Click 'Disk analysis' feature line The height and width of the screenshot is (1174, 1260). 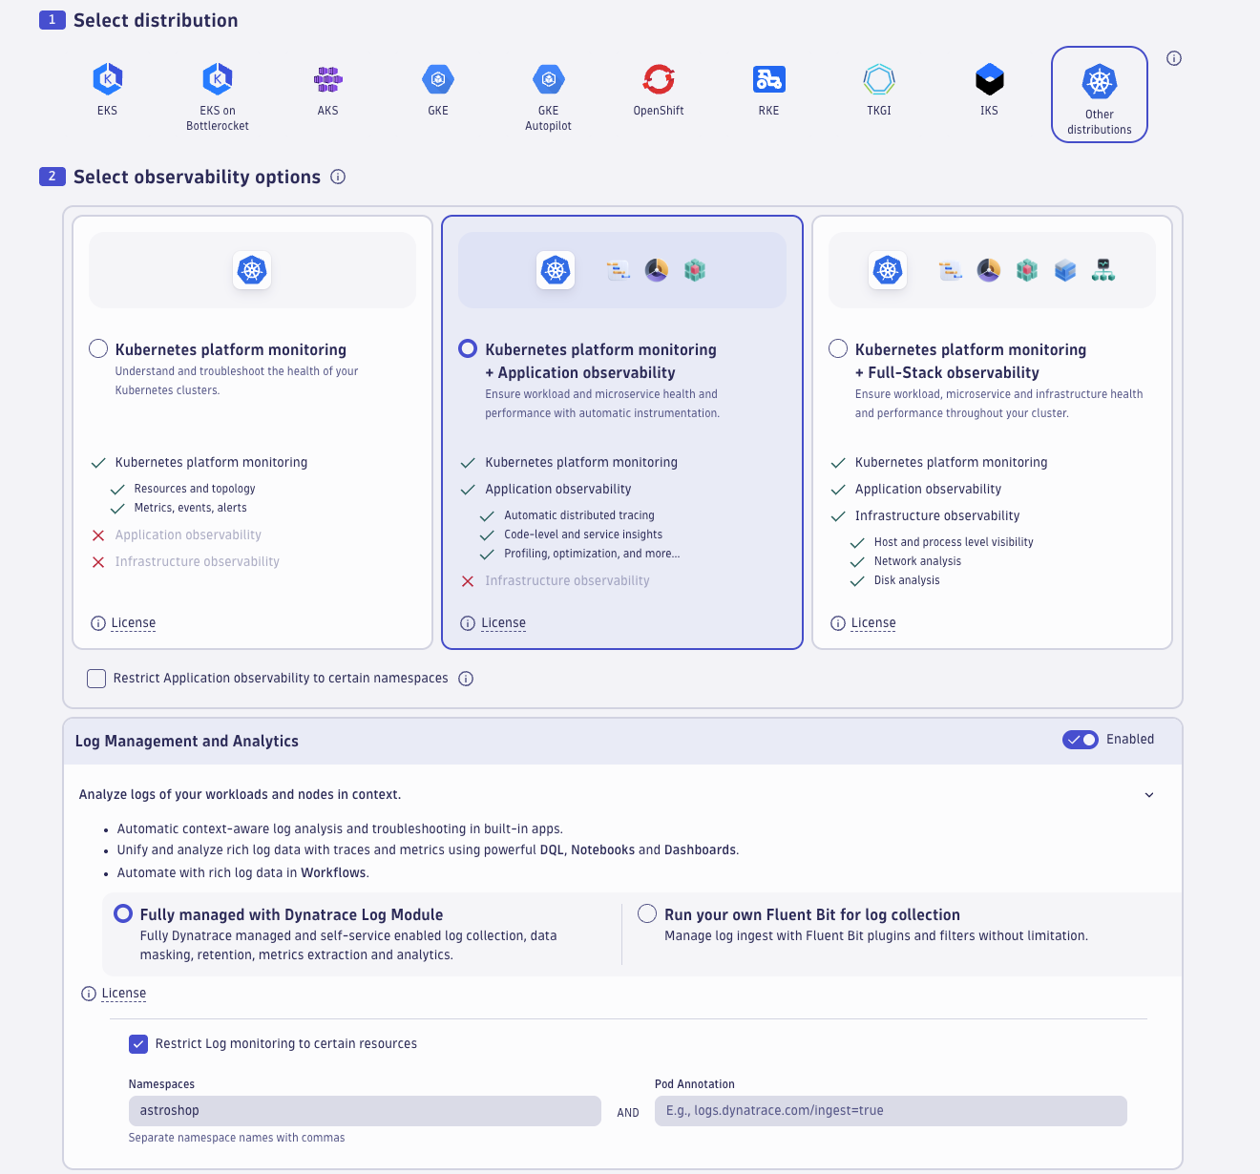point(907,580)
